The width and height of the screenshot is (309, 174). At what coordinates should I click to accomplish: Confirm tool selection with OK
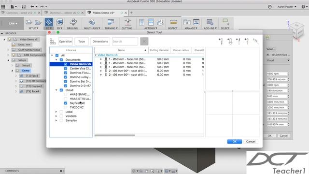click(234, 142)
